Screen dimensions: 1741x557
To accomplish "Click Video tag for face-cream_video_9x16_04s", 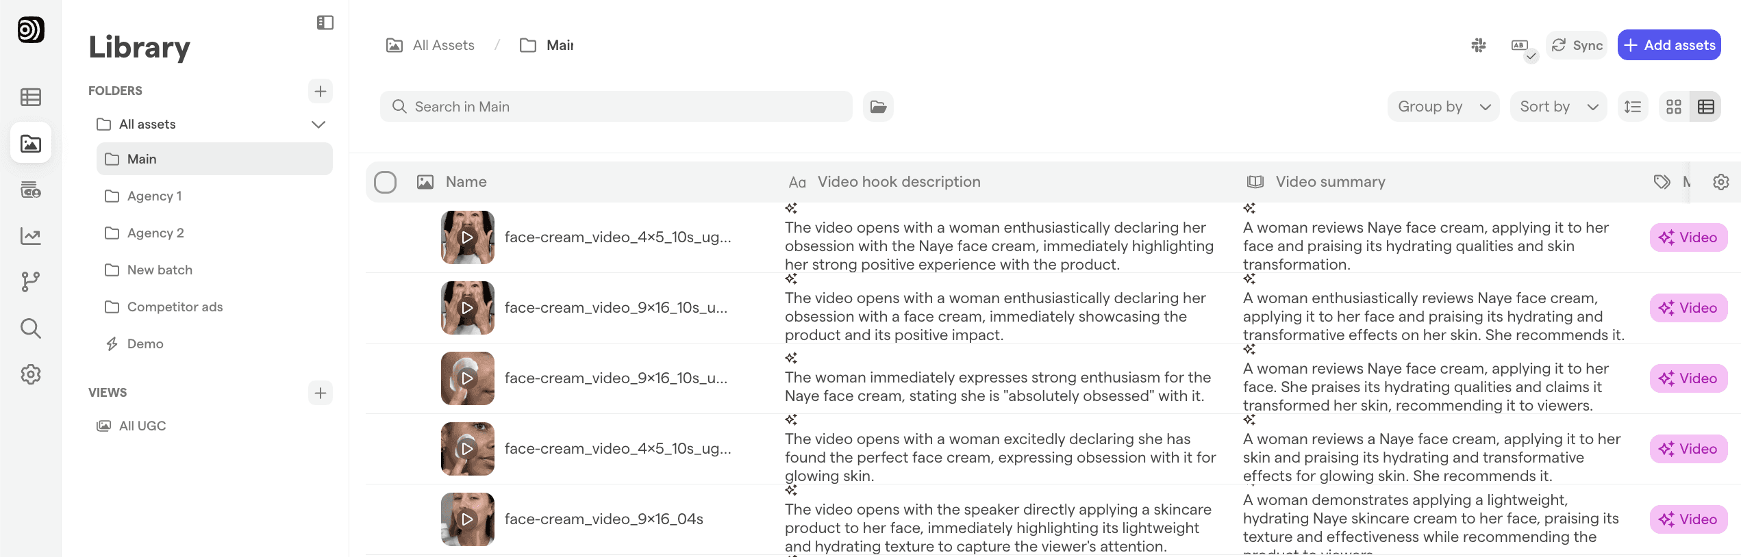I will tap(1688, 519).
